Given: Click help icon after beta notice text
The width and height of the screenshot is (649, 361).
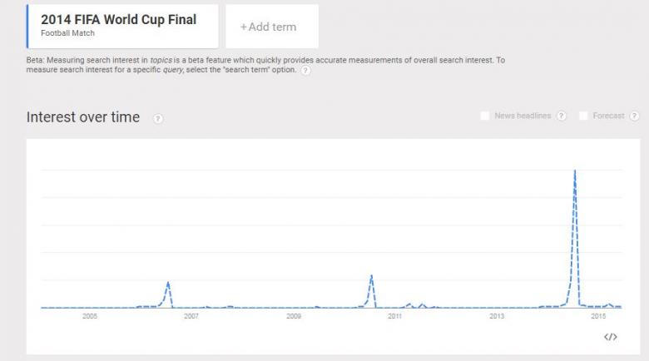Looking at the screenshot, I should pyautogui.click(x=305, y=71).
